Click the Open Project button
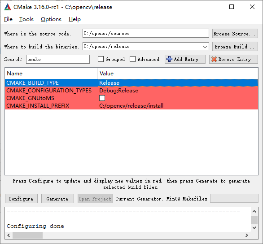This screenshot has height=244, width=263. click(x=95, y=199)
